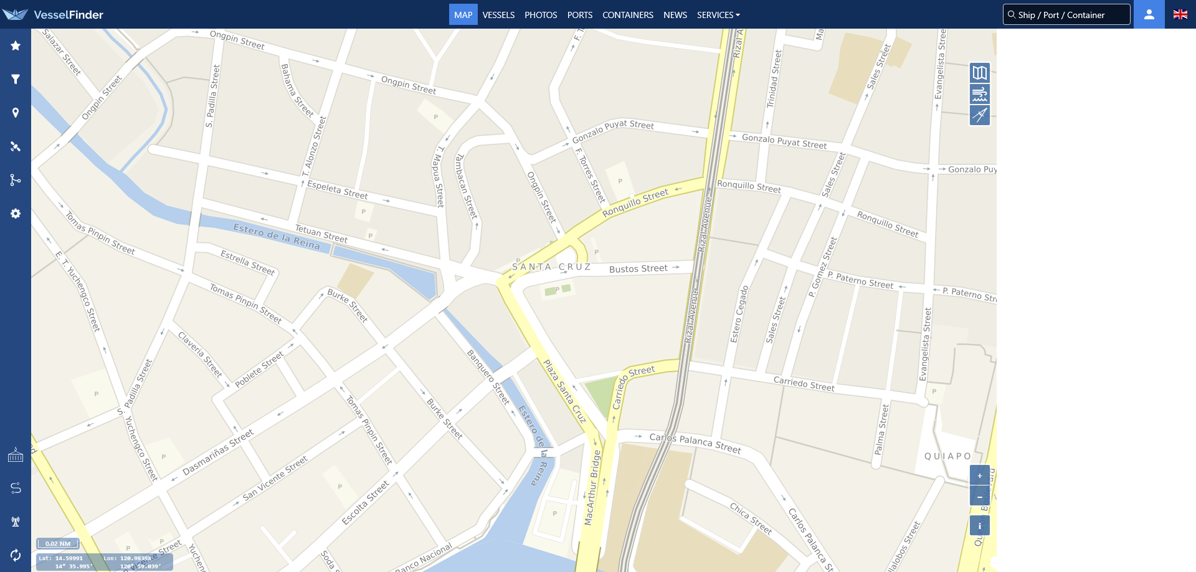Open the map info 'i' button

[980, 525]
